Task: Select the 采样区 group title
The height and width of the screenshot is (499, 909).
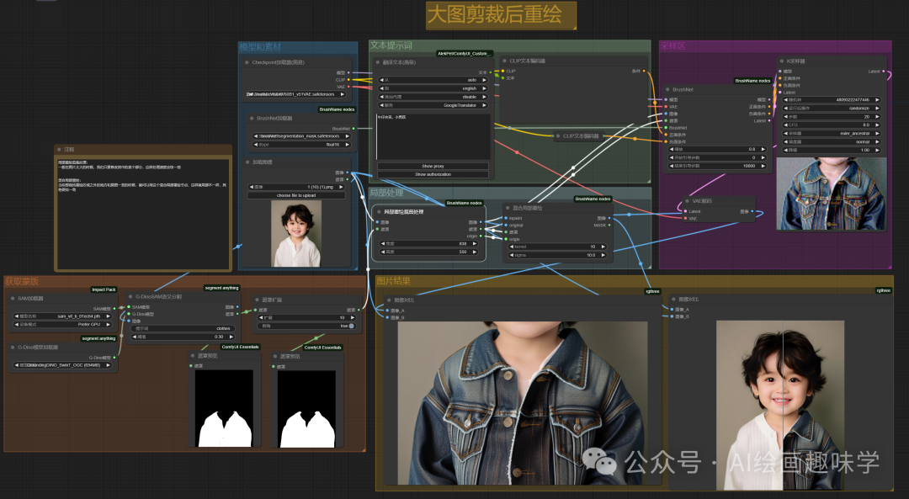Action: coord(673,45)
